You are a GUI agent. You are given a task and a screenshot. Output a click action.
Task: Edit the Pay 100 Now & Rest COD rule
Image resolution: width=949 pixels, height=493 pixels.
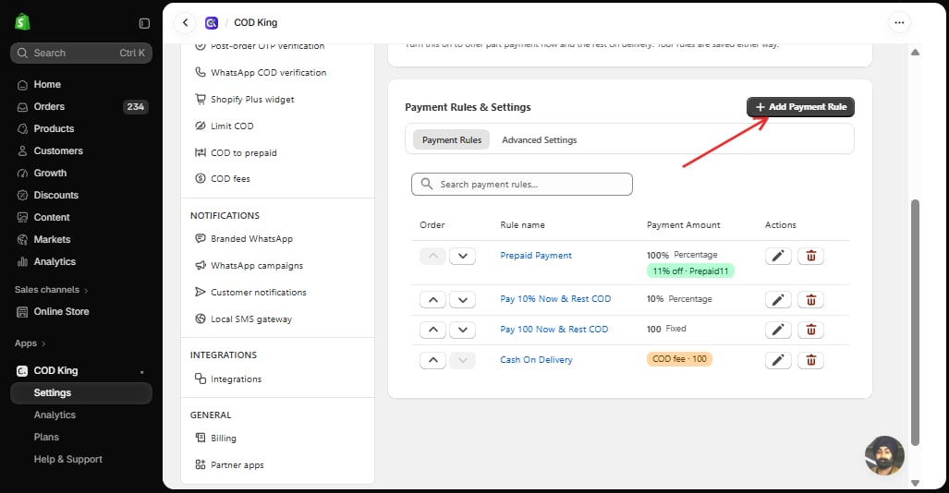[x=778, y=330]
